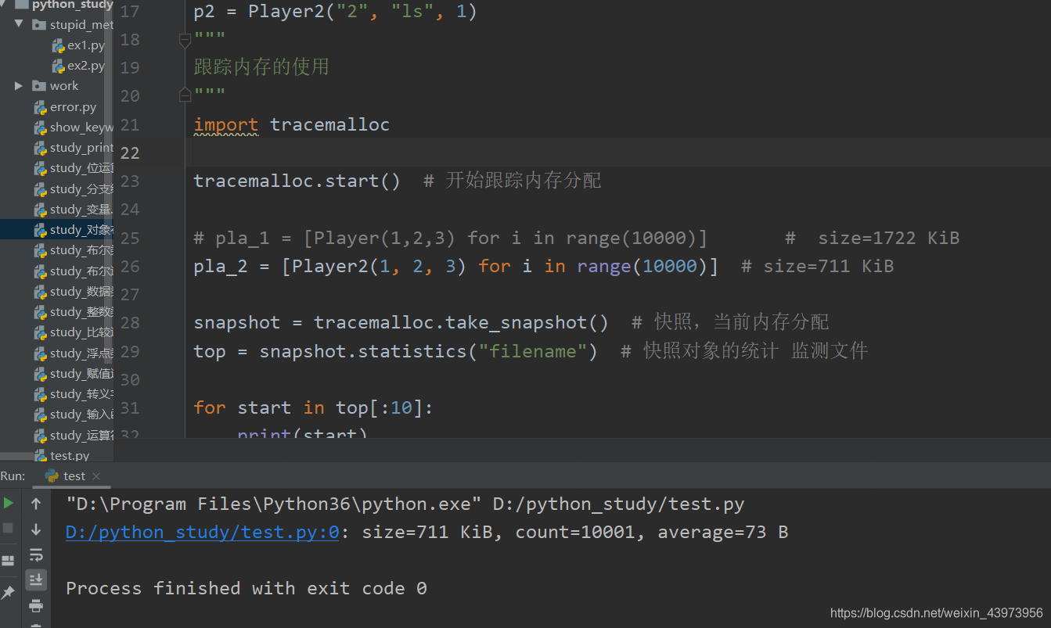This screenshot has height=628, width=1051.
Task: Toggle soft-wrap in console output
Action: 36,554
